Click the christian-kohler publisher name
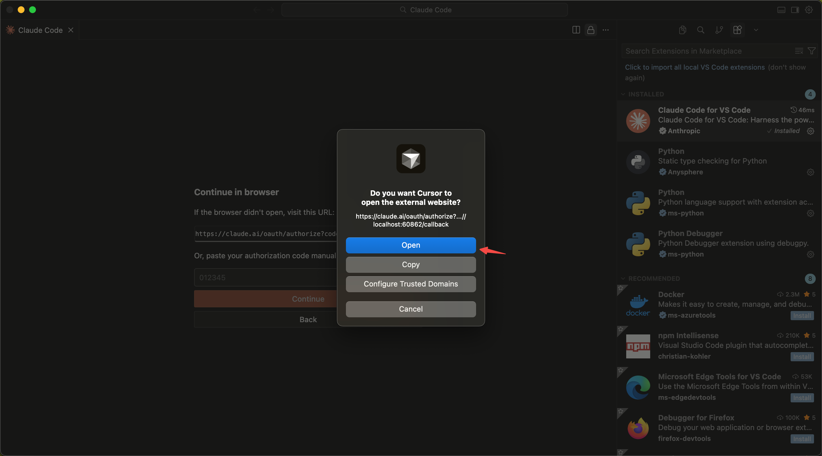The width and height of the screenshot is (822, 456). [684, 356]
